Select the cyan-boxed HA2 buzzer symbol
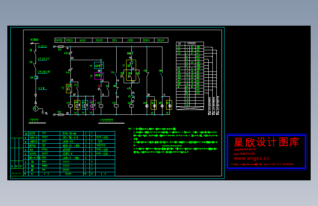The height and width of the screenshot is (206, 318). pos(85,105)
